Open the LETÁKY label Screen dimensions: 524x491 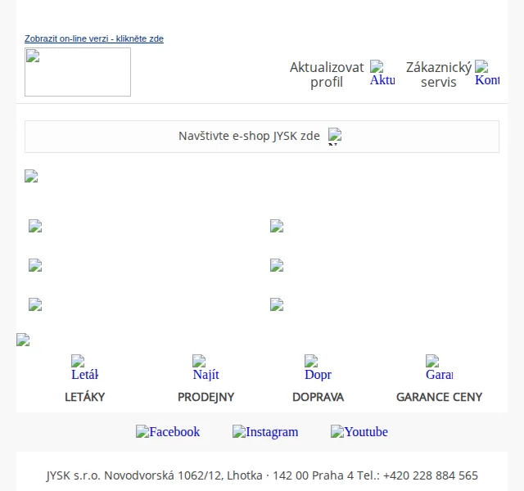tap(84, 397)
